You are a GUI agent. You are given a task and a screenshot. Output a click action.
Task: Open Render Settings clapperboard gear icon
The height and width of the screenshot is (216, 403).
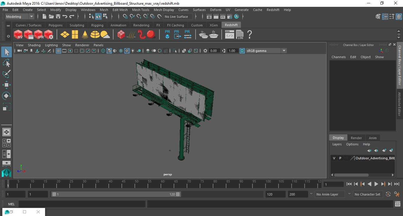point(230,17)
